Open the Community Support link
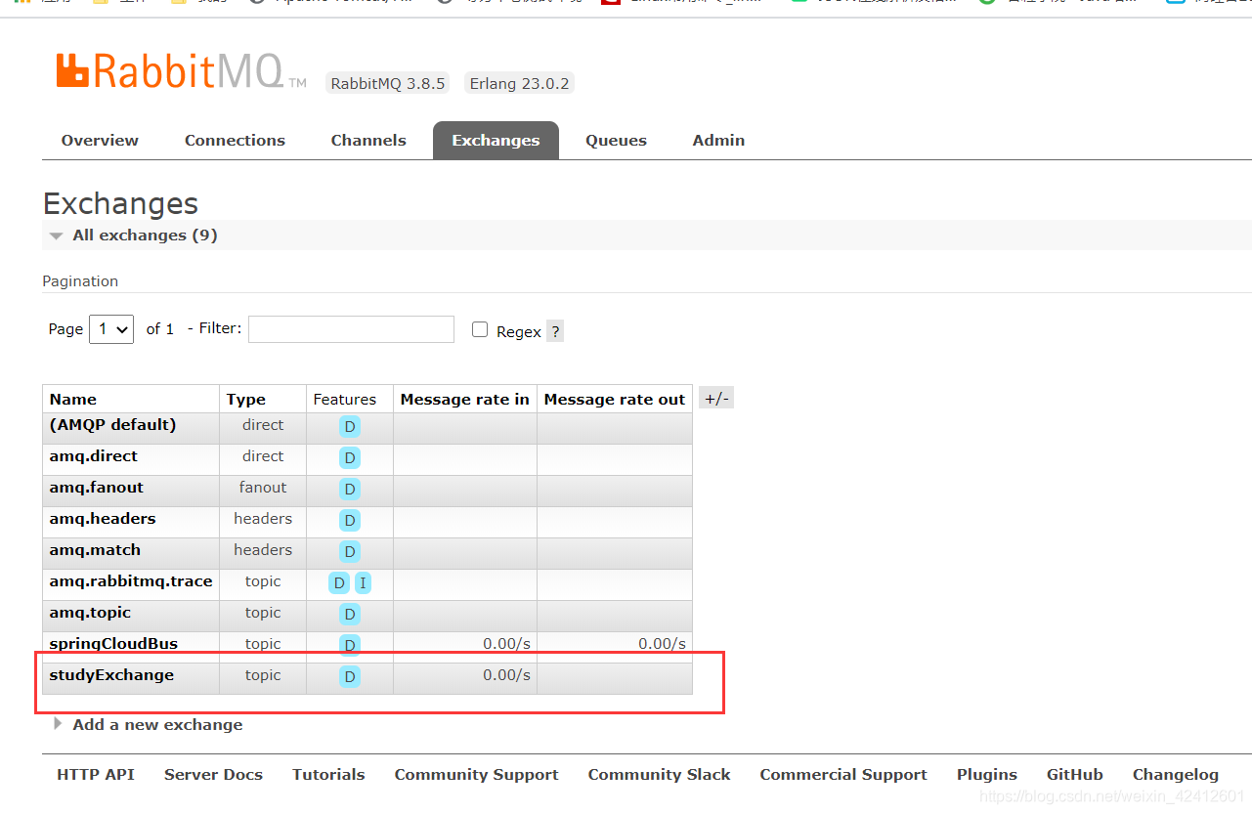 pyautogui.click(x=476, y=775)
